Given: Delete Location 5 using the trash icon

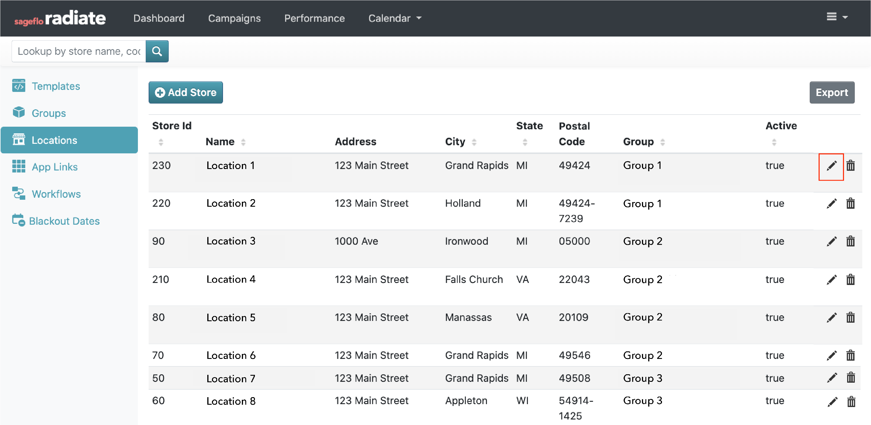Looking at the screenshot, I should click(851, 317).
